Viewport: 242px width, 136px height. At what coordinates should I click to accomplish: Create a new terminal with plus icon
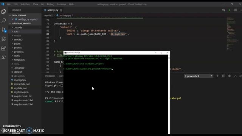(217, 76)
